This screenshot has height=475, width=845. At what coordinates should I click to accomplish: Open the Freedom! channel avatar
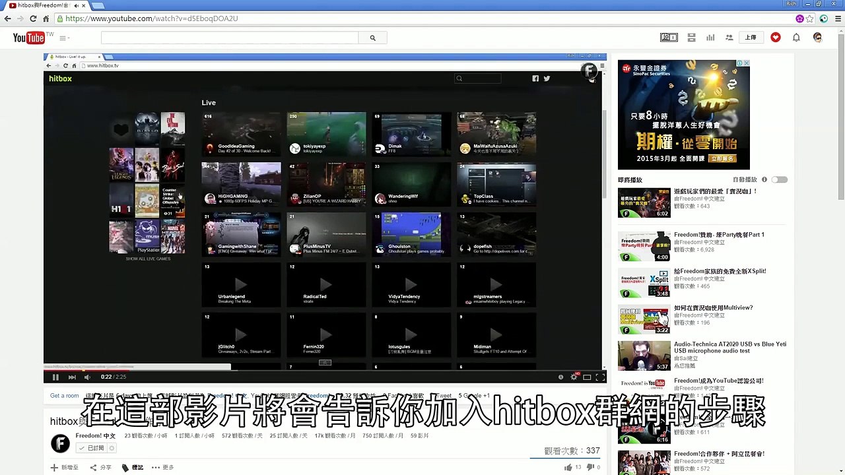tap(60, 443)
